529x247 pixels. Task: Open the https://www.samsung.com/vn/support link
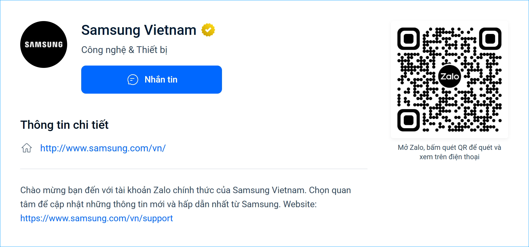(x=96, y=218)
